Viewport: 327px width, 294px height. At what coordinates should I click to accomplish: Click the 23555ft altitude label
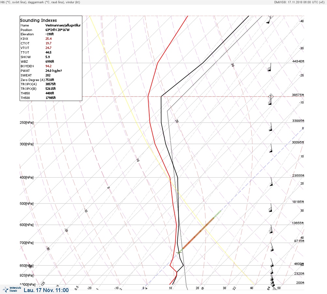pos(298,175)
